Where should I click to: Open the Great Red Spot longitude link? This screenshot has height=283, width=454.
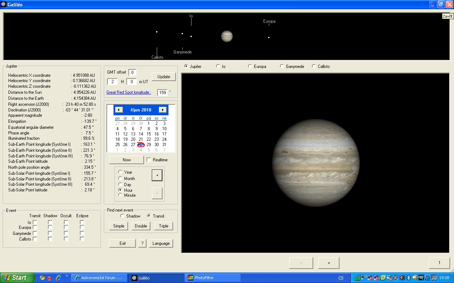[x=129, y=92]
